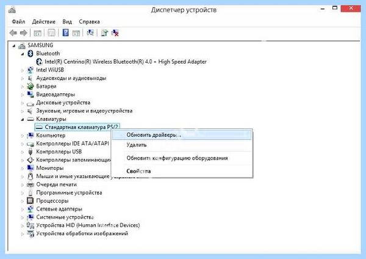Open the Файл menu
Image resolution: width=366 pixels, height=259 pixels.
pos(18,22)
